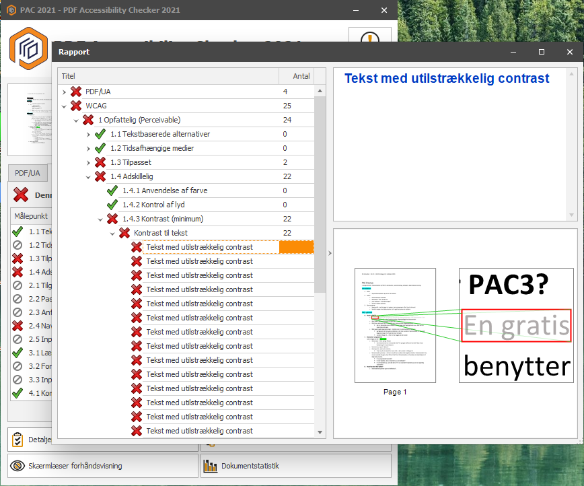Click the 1.4 checkpoint row in main window

[32, 272]
